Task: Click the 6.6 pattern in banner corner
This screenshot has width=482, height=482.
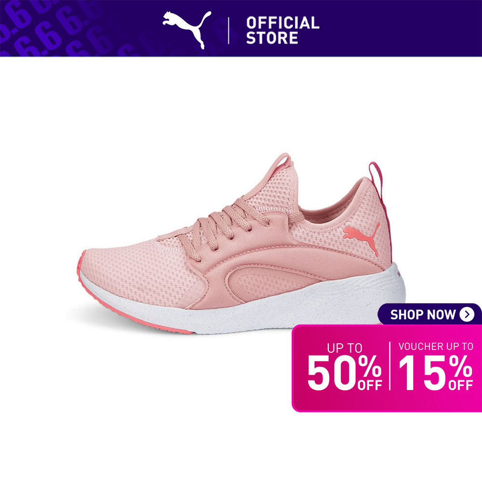Action: point(52,27)
